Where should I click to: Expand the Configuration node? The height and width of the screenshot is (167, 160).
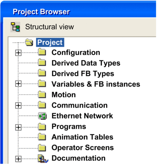(18, 53)
